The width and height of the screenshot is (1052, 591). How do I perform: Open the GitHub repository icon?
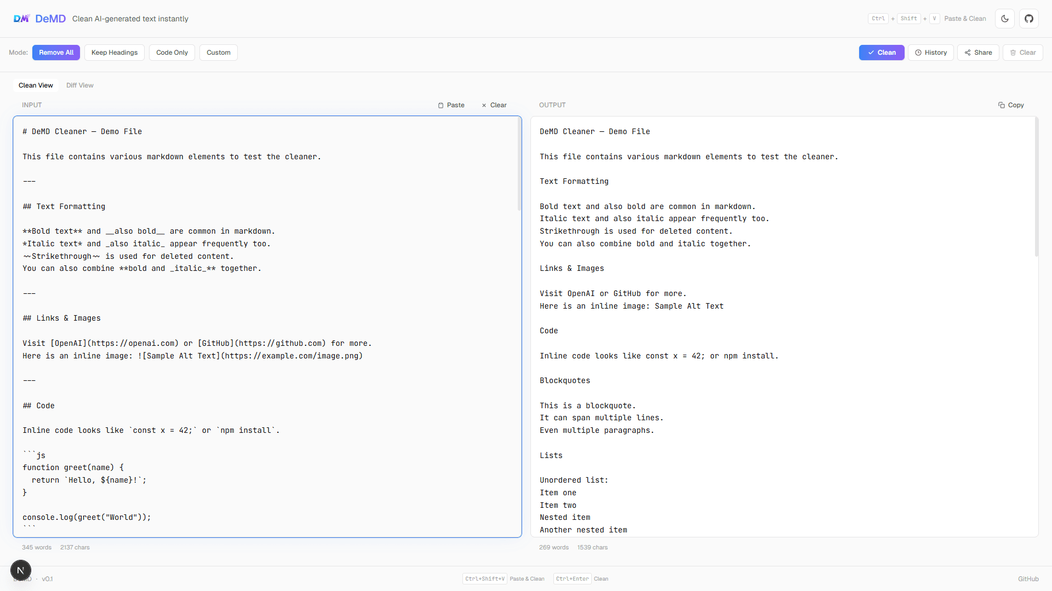click(x=1029, y=19)
